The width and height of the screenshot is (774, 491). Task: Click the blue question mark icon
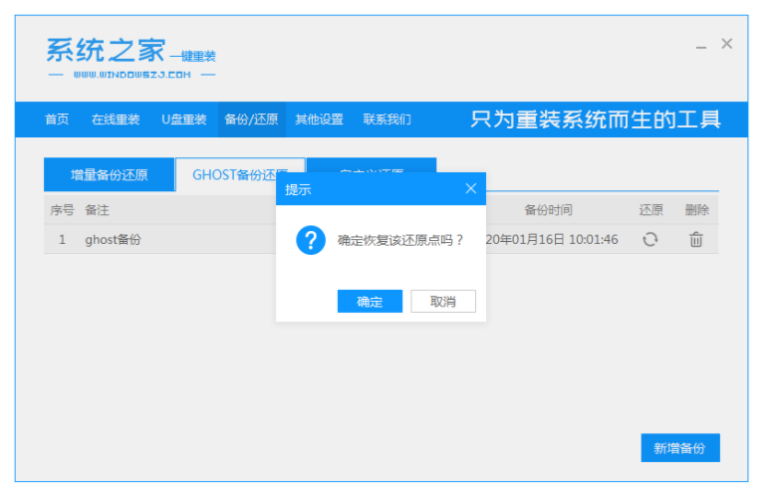tap(311, 240)
